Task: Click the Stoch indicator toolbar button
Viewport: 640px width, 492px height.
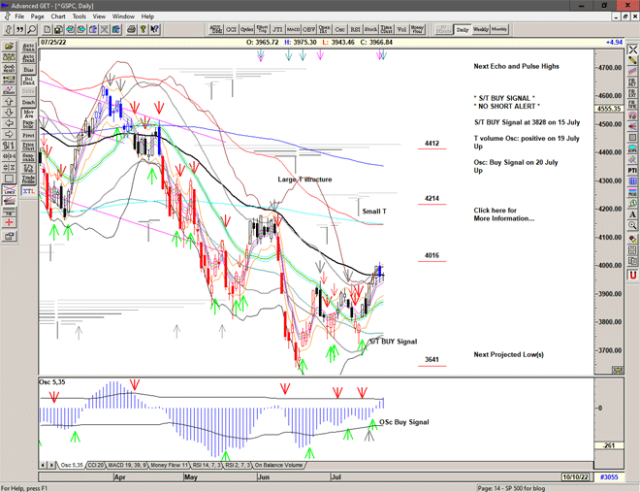Action: [370, 30]
